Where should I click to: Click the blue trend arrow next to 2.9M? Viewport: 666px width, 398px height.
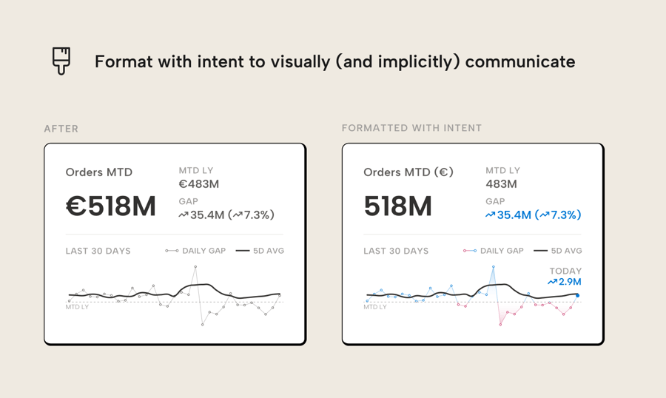tap(552, 282)
